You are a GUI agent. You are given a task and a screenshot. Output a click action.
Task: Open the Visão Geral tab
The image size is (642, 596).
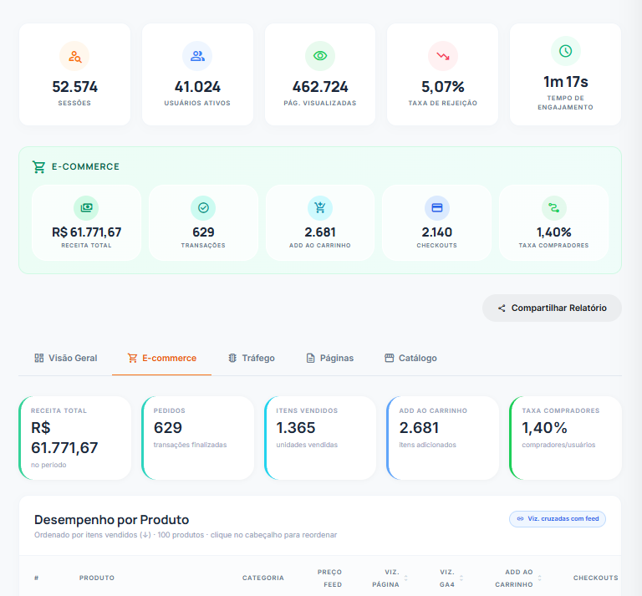point(65,358)
